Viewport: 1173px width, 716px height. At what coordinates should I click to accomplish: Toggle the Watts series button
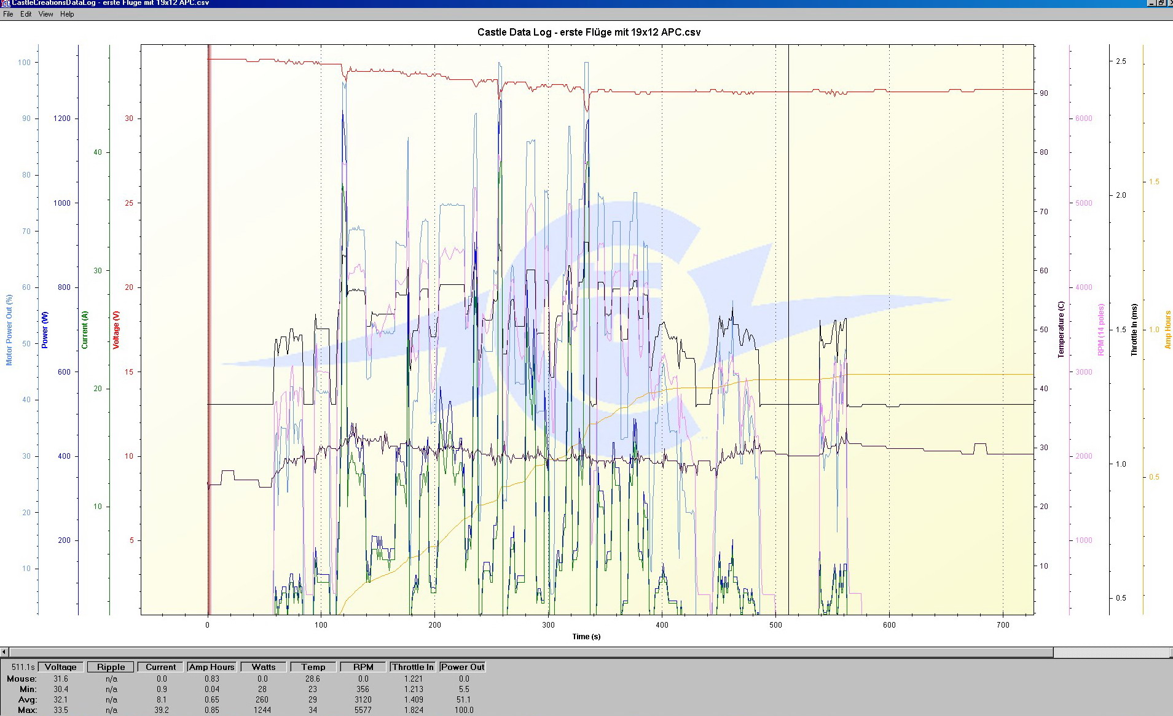click(x=263, y=667)
